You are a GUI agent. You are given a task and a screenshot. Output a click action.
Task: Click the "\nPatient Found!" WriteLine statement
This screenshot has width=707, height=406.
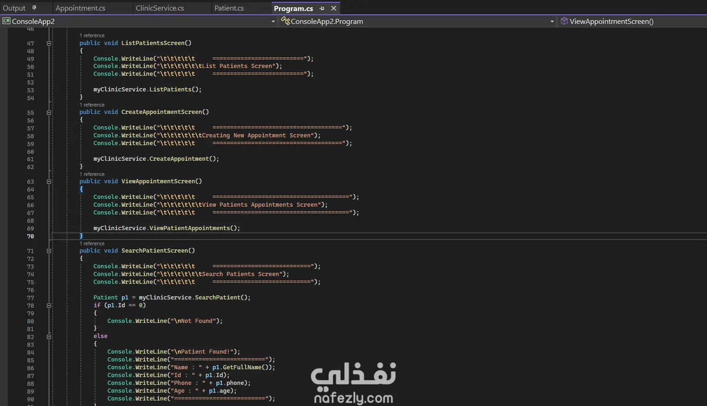(174, 351)
